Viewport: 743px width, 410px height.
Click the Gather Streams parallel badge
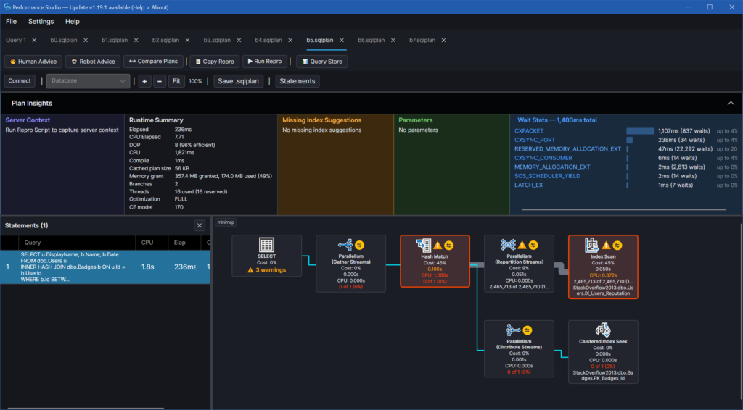pos(360,245)
